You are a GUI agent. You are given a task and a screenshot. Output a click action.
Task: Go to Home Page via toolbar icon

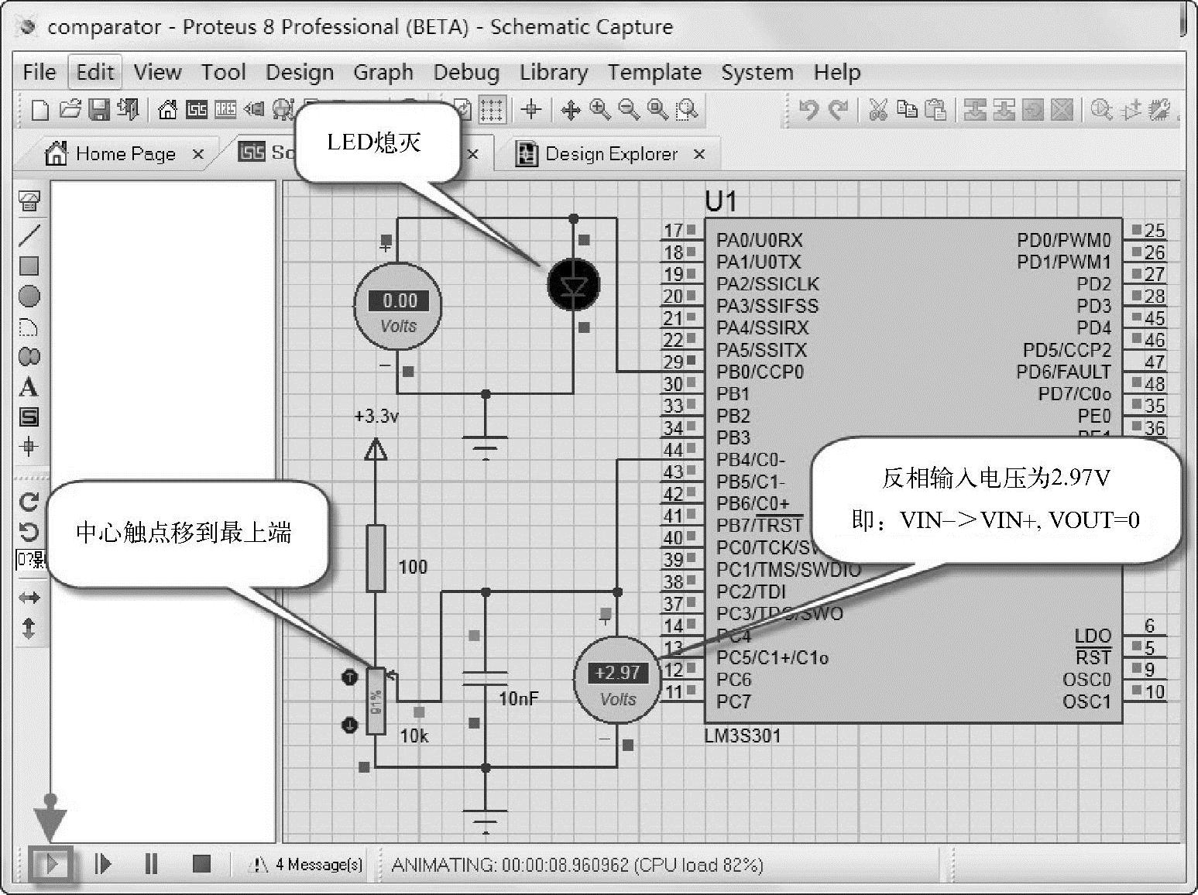coord(167,110)
